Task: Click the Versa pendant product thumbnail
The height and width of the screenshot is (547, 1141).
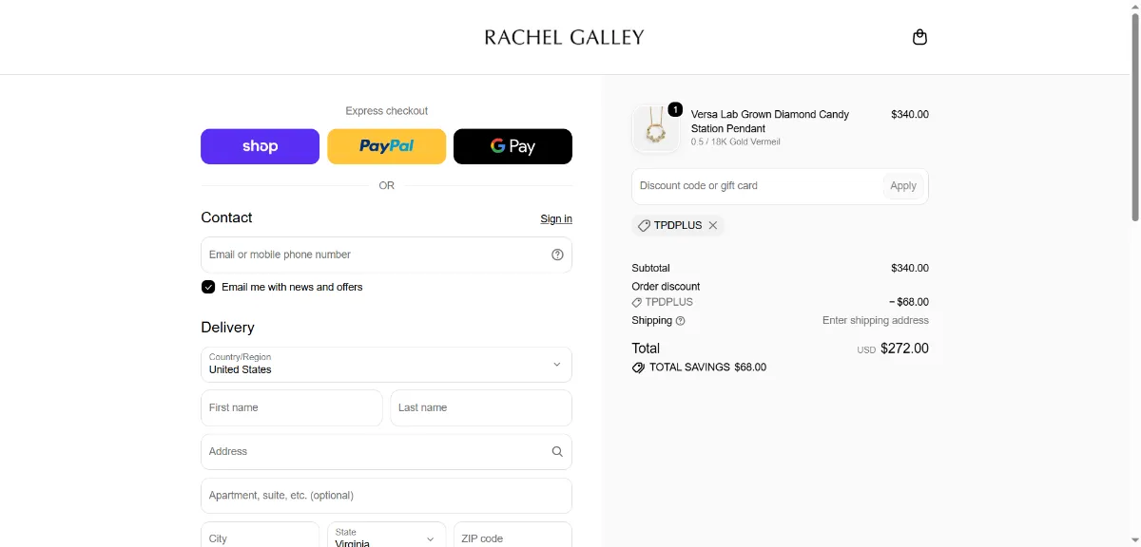Action: click(655, 128)
